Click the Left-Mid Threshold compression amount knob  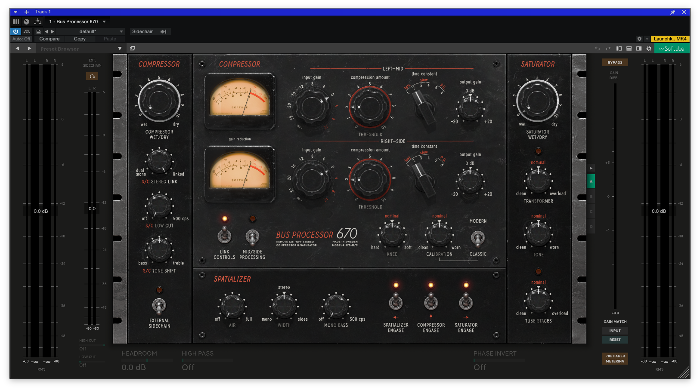[x=369, y=107]
